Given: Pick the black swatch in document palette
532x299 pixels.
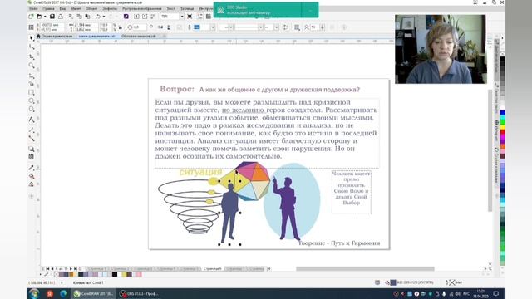Looking at the screenshot, I should click(x=115, y=274).
